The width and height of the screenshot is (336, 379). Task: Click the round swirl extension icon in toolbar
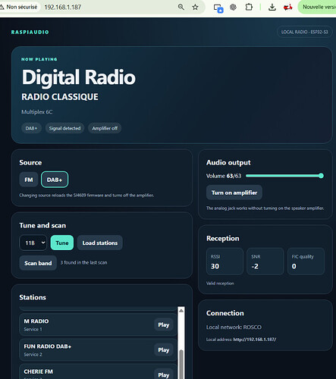pos(233,7)
